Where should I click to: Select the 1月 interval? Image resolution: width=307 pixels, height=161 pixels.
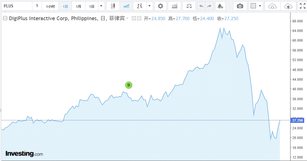click(x=78, y=6)
